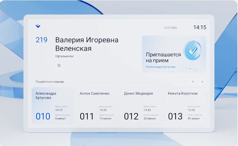This screenshot has height=146, width=238.
Task: Click appointment time 14:30
Action: (103, 110)
